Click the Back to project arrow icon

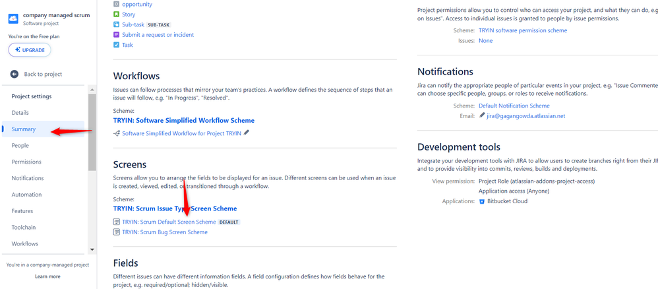coord(15,74)
